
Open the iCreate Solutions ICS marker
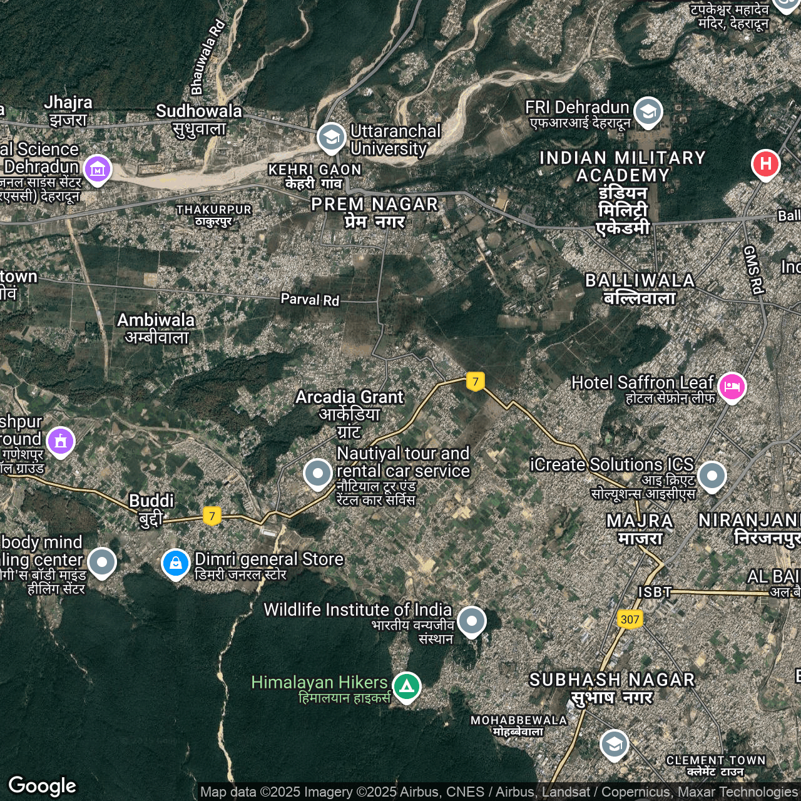click(712, 476)
